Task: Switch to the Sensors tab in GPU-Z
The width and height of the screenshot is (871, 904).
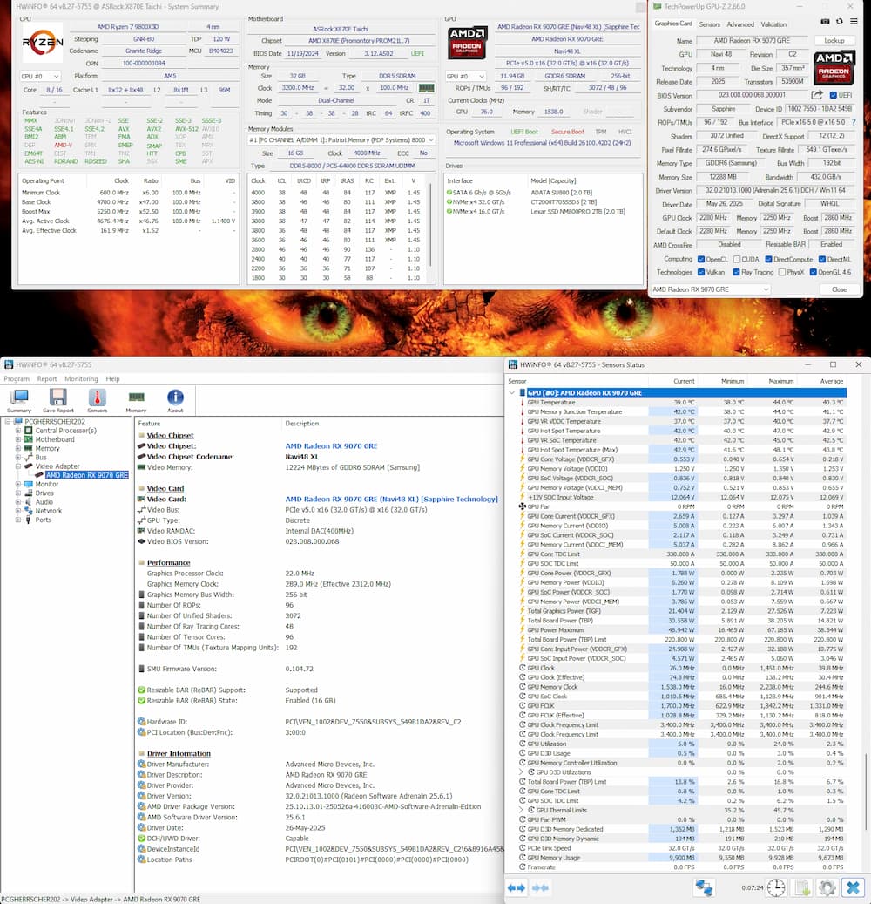Action: point(710,24)
